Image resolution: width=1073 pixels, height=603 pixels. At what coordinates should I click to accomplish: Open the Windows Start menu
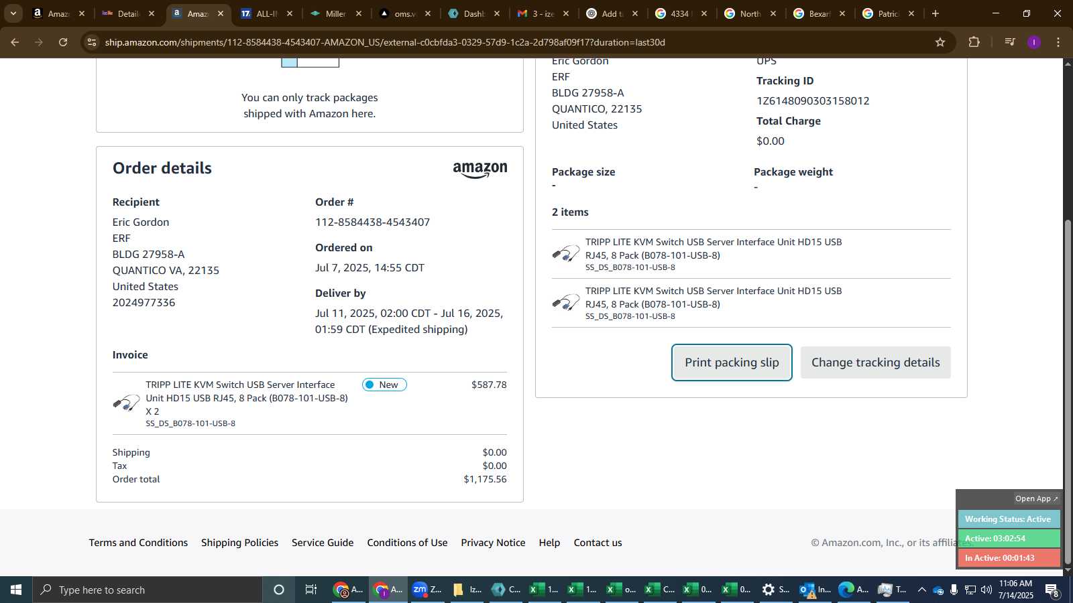click(16, 590)
